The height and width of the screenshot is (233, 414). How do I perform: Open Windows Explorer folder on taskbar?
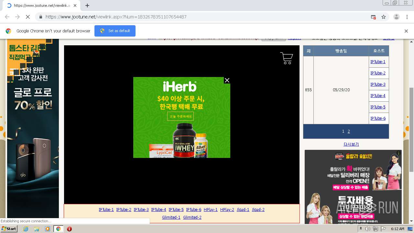(37, 229)
